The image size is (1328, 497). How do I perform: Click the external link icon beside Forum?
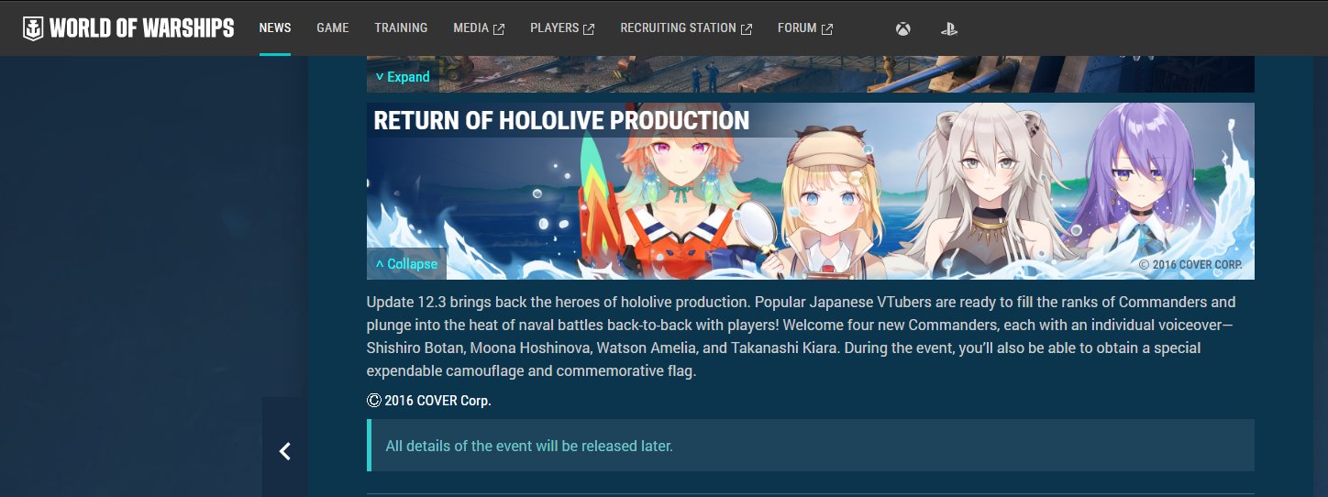(827, 29)
